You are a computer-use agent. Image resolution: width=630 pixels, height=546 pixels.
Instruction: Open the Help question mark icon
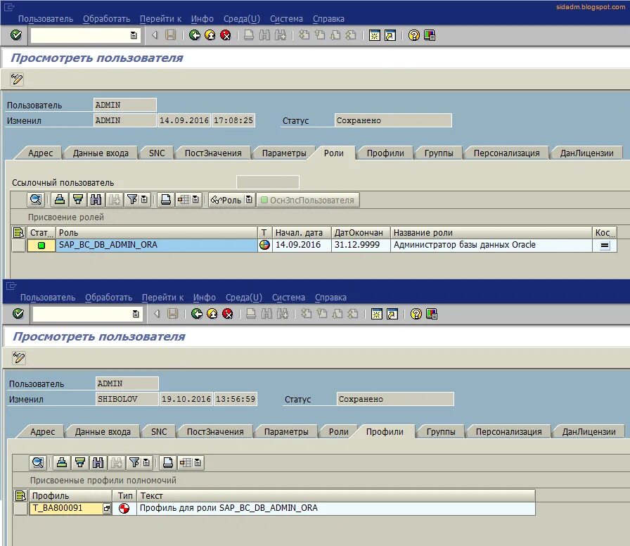412,35
